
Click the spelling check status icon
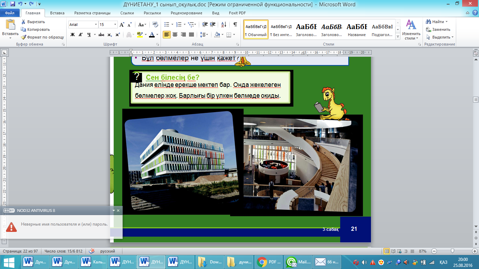pos(92,251)
